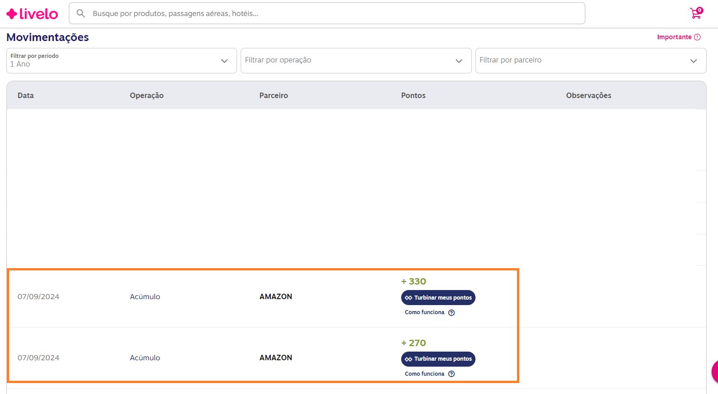The height and width of the screenshot is (394, 718).
Task: Click the + 330 points value
Action: click(x=413, y=282)
